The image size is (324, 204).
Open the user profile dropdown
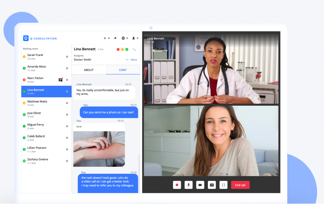(135, 38)
